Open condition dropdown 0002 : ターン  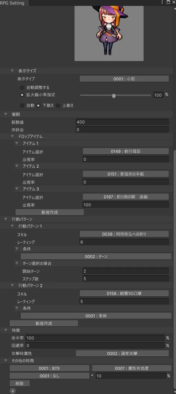coord(96,256)
